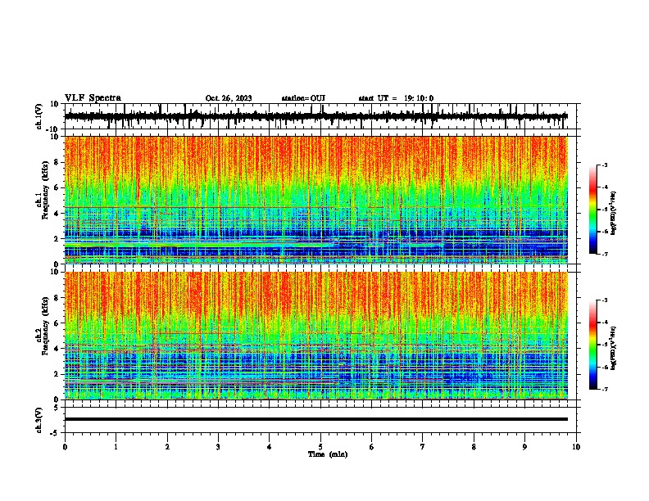Screen dimensions: 649x501
Task: Click the "-7" tick on ch.2 colorbar
Action: point(604,389)
